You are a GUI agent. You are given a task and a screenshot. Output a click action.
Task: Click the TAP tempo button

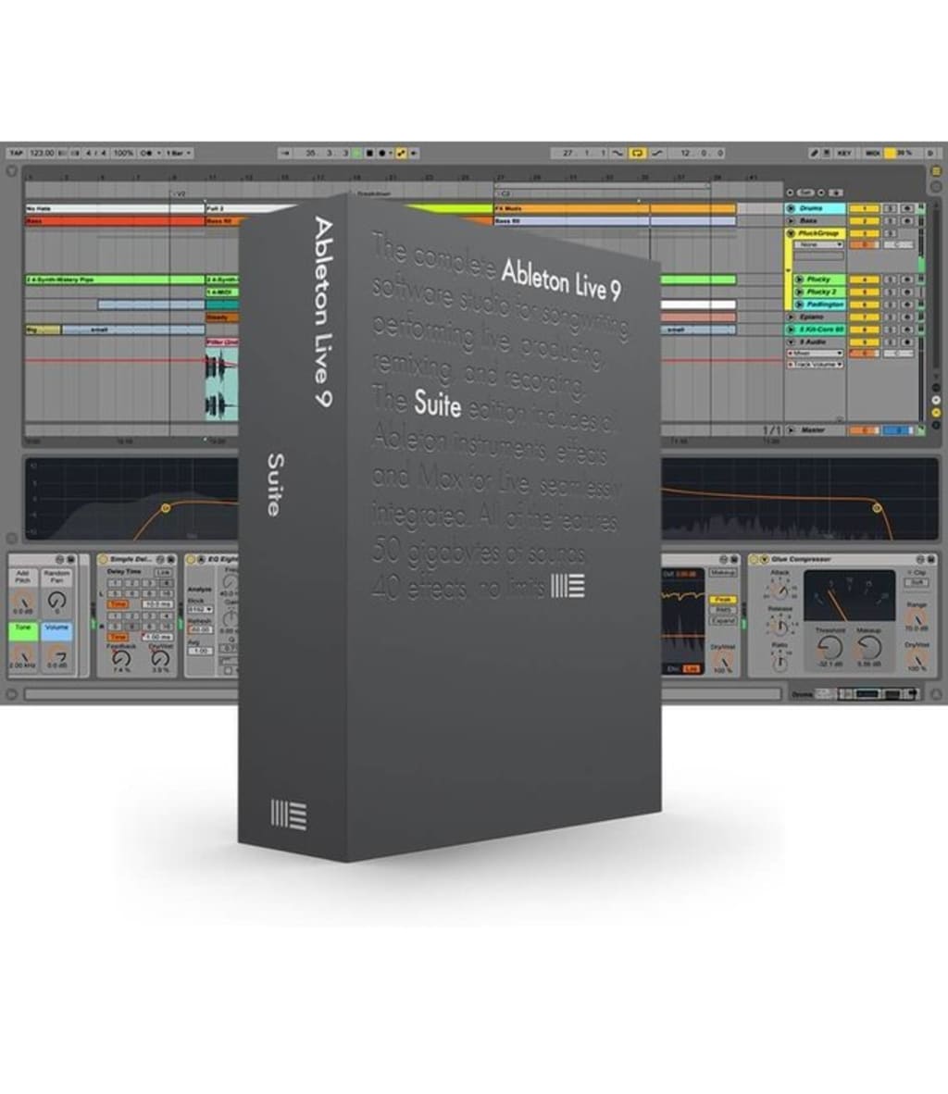pyautogui.click(x=16, y=153)
